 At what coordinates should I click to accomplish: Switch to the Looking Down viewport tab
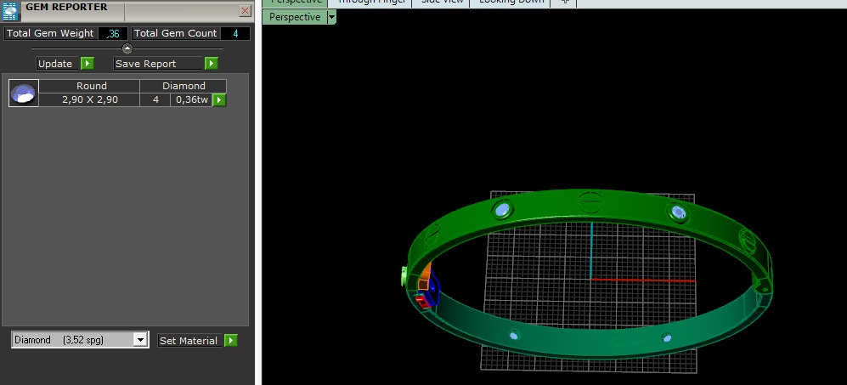[x=511, y=3]
